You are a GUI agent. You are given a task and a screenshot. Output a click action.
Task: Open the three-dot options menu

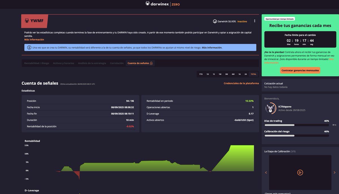(255, 21)
